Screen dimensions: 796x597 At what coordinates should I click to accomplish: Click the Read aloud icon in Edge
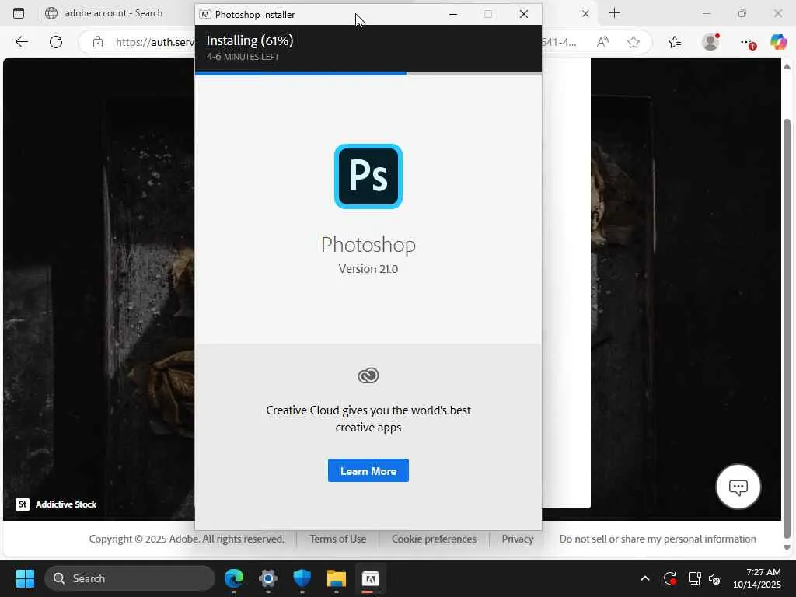click(602, 42)
